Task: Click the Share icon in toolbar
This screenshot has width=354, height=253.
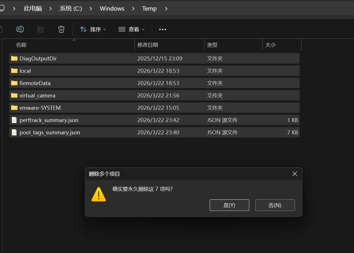Action: [41, 29]
